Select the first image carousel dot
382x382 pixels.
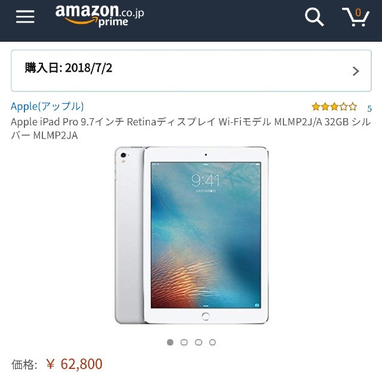170,342
